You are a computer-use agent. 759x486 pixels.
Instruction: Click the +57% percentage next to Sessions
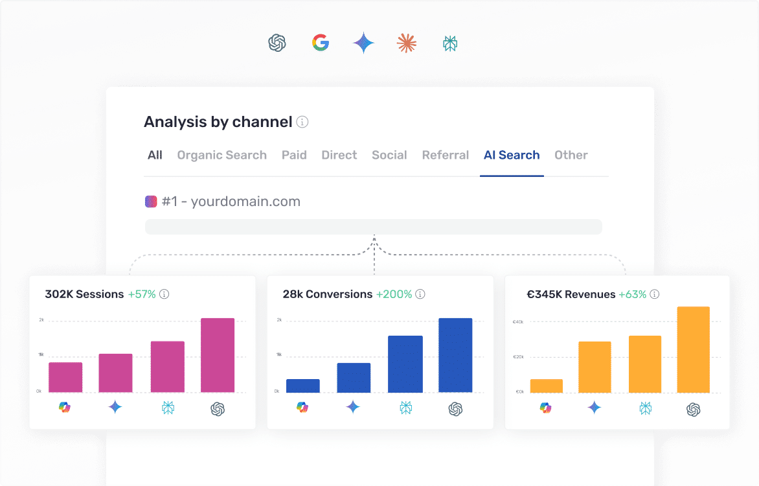pyautogui.click(x=142, y=294)
